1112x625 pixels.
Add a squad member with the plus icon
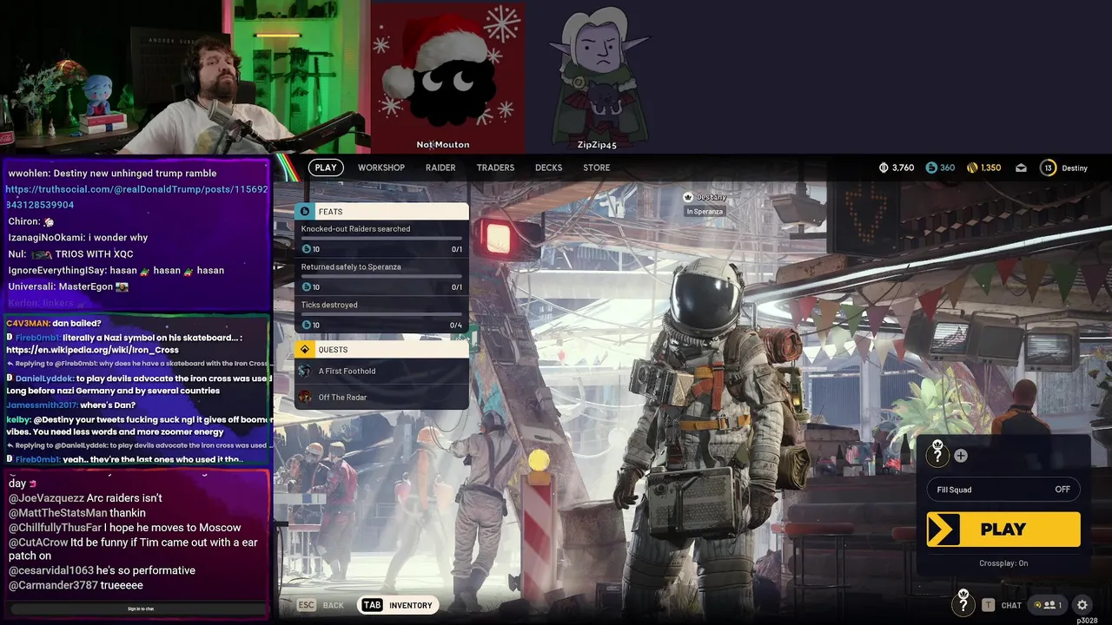point(960,456)
